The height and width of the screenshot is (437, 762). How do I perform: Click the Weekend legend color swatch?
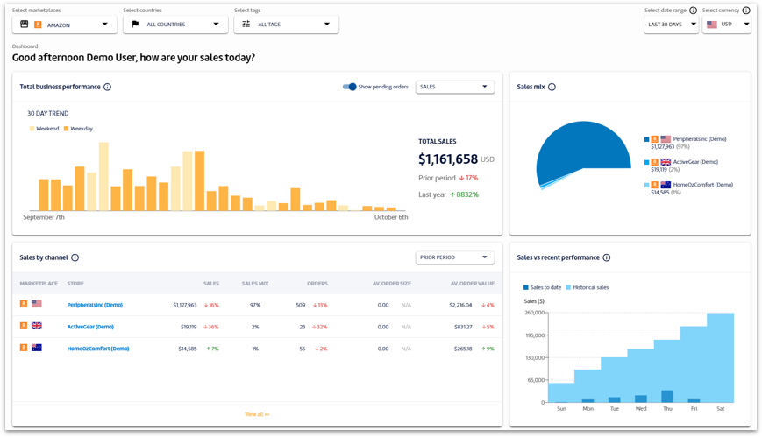tap(32, 129)
